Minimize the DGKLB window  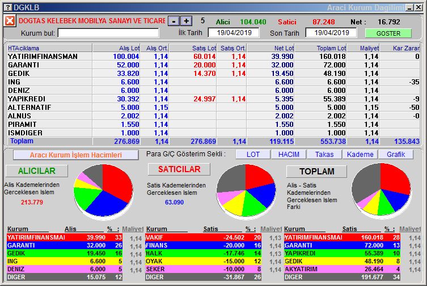click(409, 7)
